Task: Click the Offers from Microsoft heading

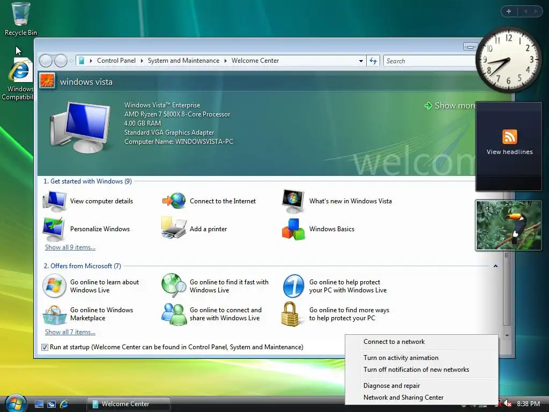Action: [x=82, y=266]
